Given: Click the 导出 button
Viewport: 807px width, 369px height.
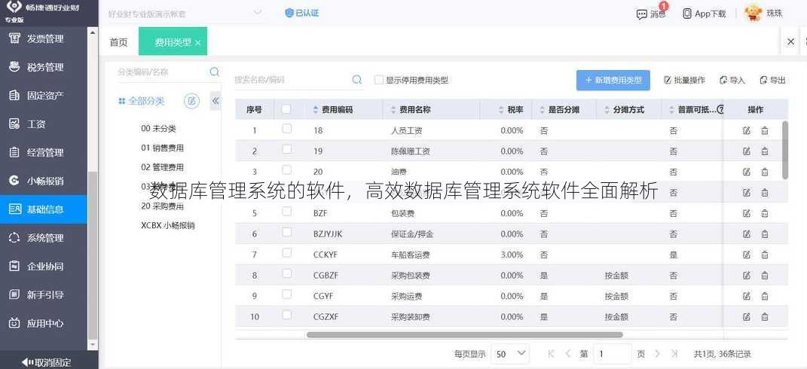Looking at the screenshot, I should pos(773,81).
